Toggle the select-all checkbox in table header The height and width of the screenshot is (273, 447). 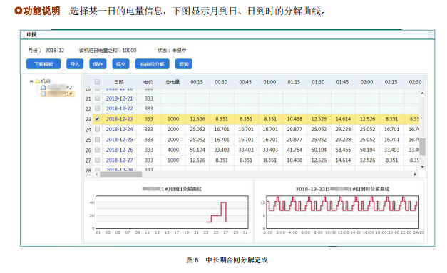click(x=97, y=82)
